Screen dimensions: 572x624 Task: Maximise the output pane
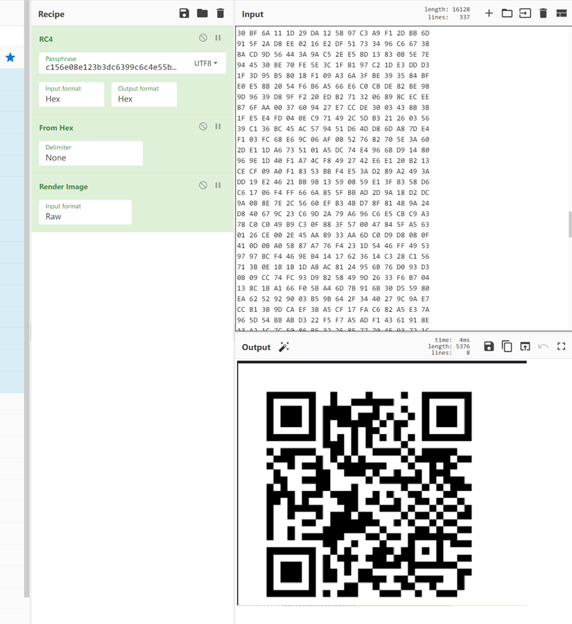[x=561, y=346]
